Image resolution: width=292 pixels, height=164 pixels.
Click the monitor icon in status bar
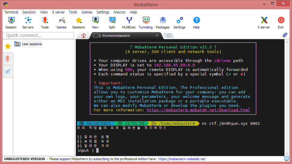[287, 159]
